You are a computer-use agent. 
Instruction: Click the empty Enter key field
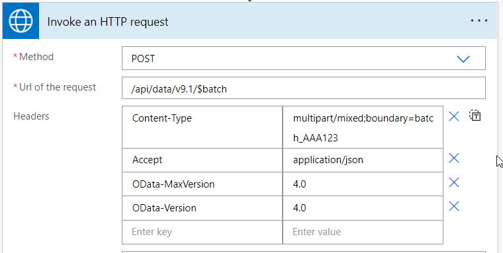[202, 232]
